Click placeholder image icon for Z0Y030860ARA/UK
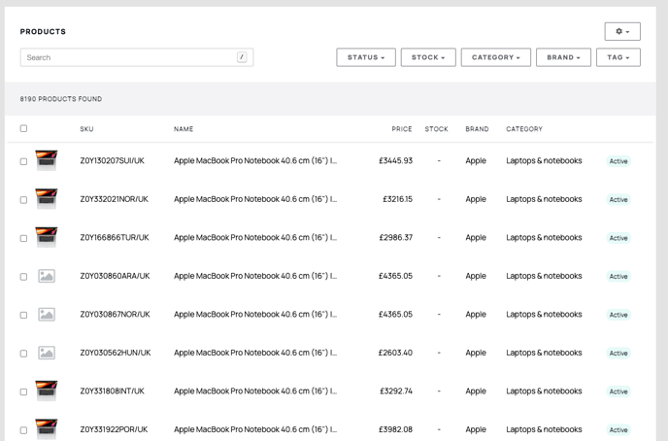This screenshot has height=441, width=668. click(47, 276)
